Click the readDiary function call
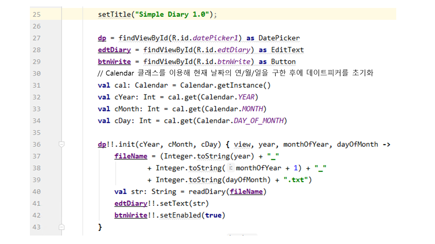The height and width of the screenshot is (244, 435). coord(207,192)
